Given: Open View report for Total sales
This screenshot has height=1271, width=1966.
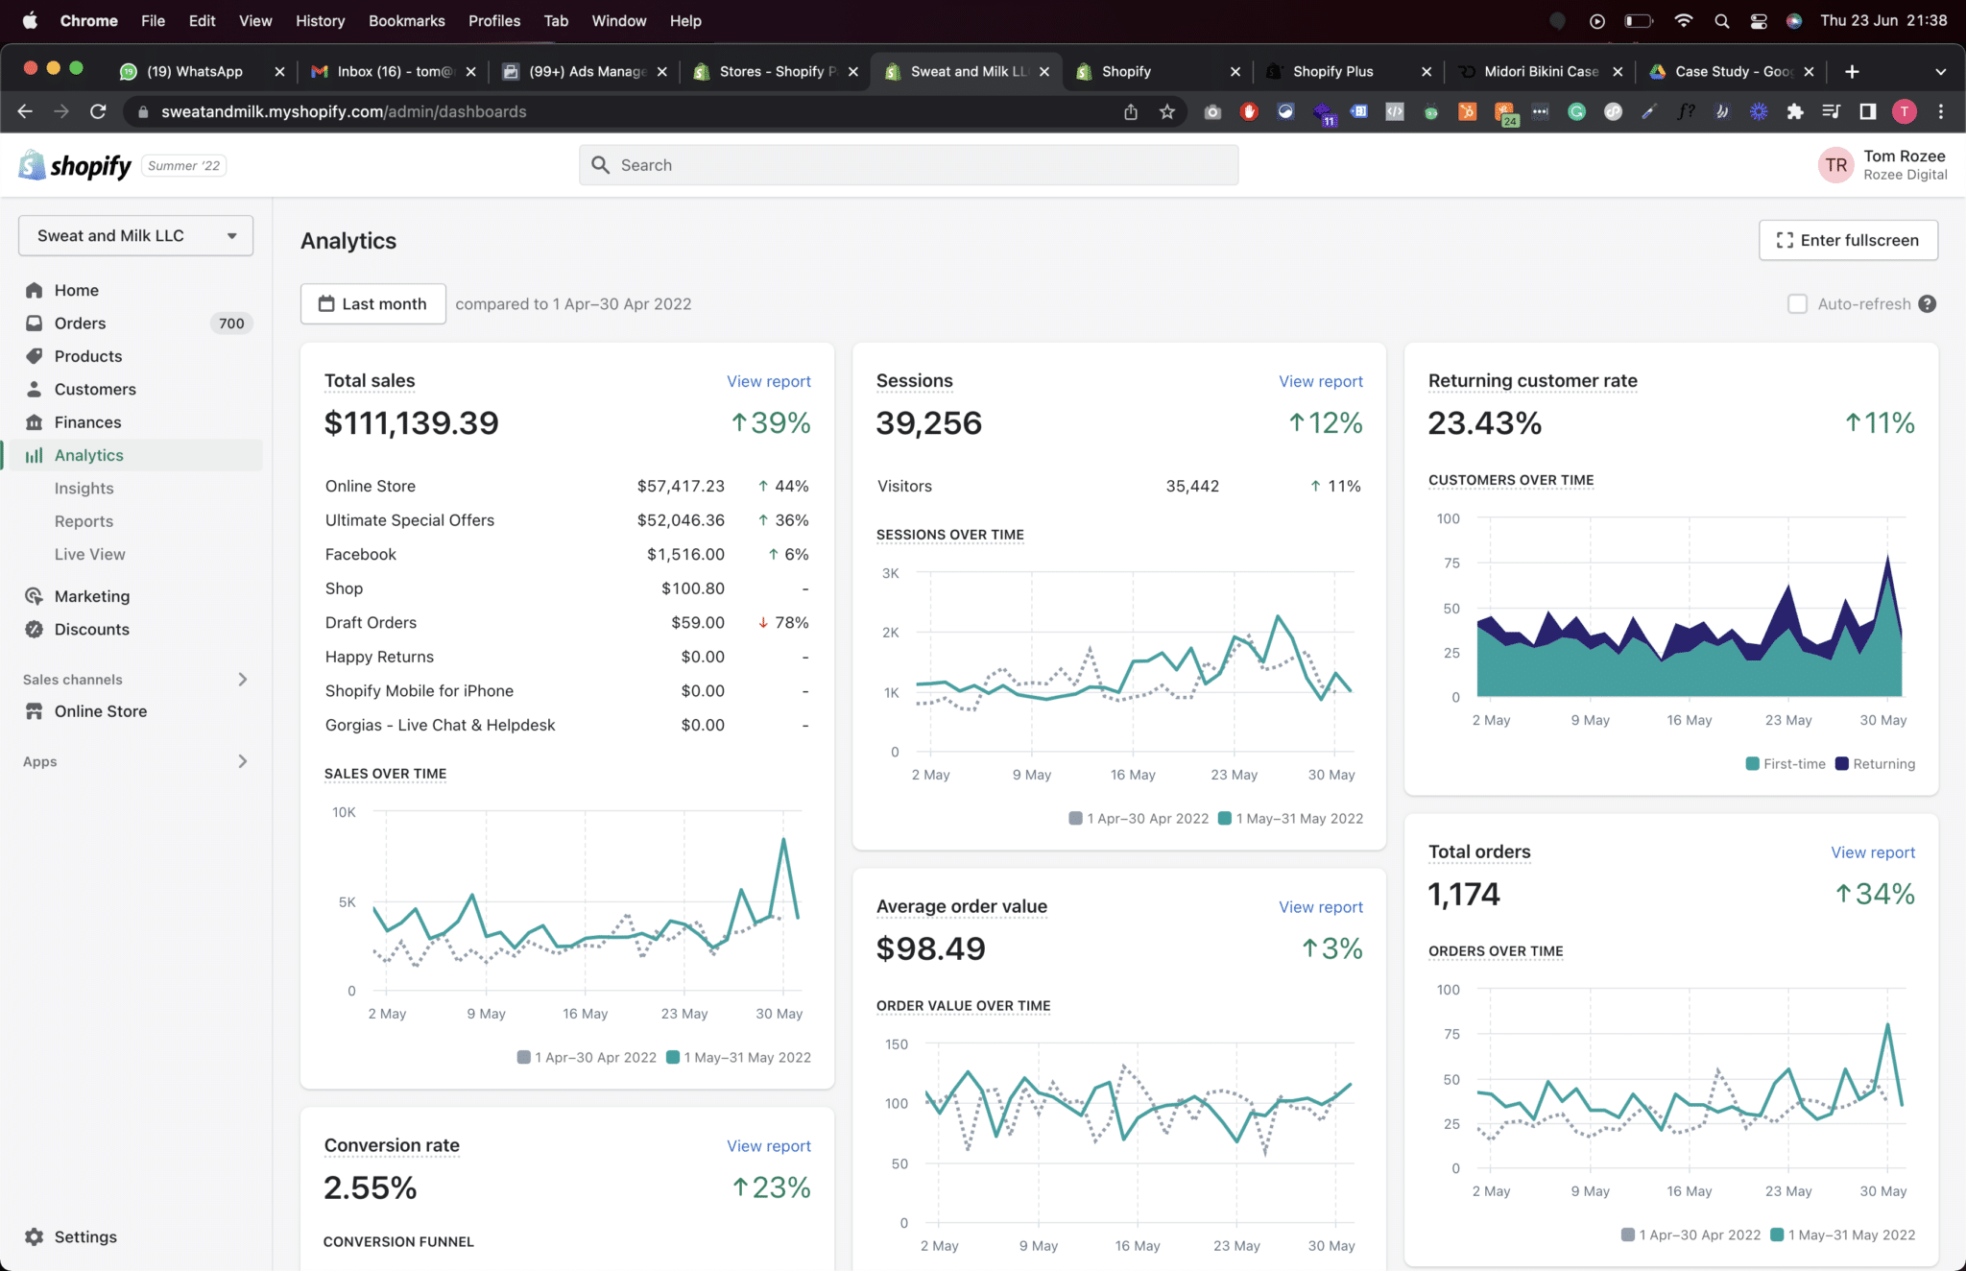Looking at the screenshot, I should click(x=768, y=381).
